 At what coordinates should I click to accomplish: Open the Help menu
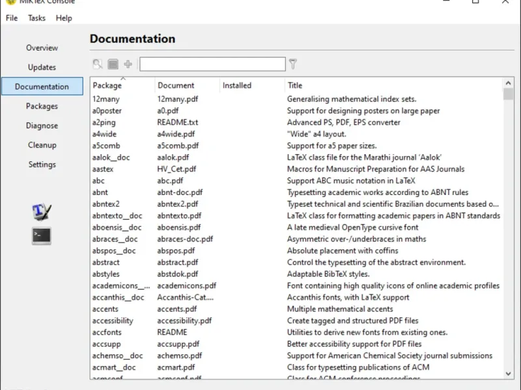[64, 18]
